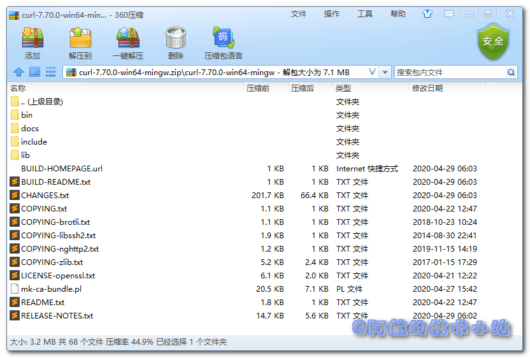The image size is (530, 358).
Task: Click the status bar size summary text
Action: (118, 342)
